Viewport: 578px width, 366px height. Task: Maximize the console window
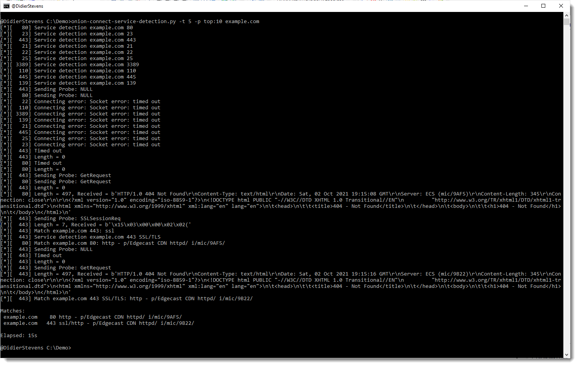point(543,6)
